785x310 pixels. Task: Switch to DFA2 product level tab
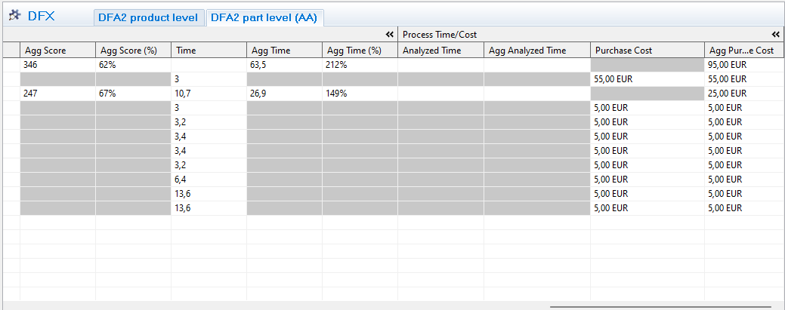[x=148, y=18]
